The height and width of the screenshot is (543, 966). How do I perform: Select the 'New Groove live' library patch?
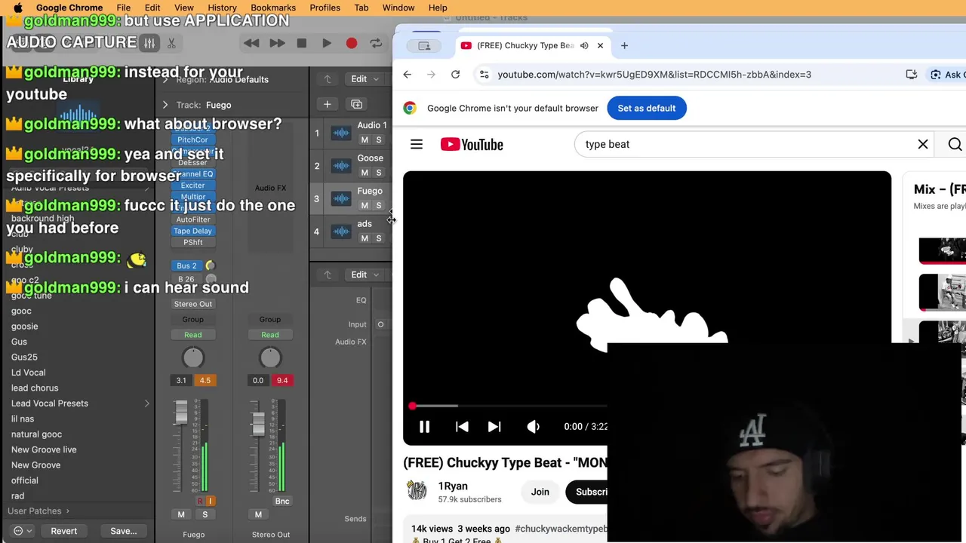[44, 449]
